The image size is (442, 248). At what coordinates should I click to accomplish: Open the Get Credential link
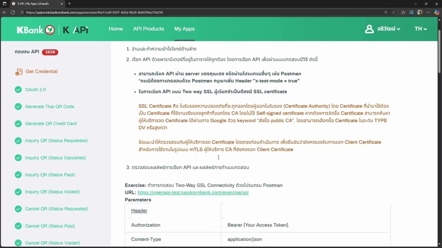click(41, 71)
